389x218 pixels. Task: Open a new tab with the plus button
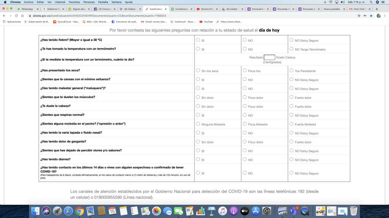376,9
